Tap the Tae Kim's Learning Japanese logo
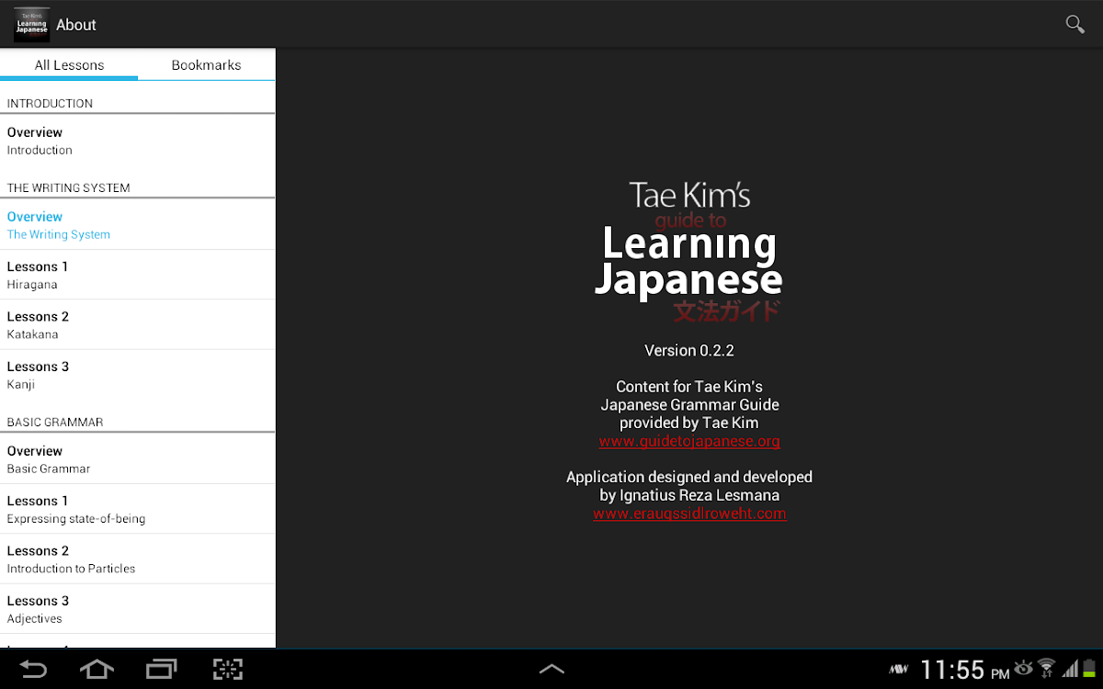Image resolution: width=1103 pixels, height=689 pixels. tap(689, 252)
